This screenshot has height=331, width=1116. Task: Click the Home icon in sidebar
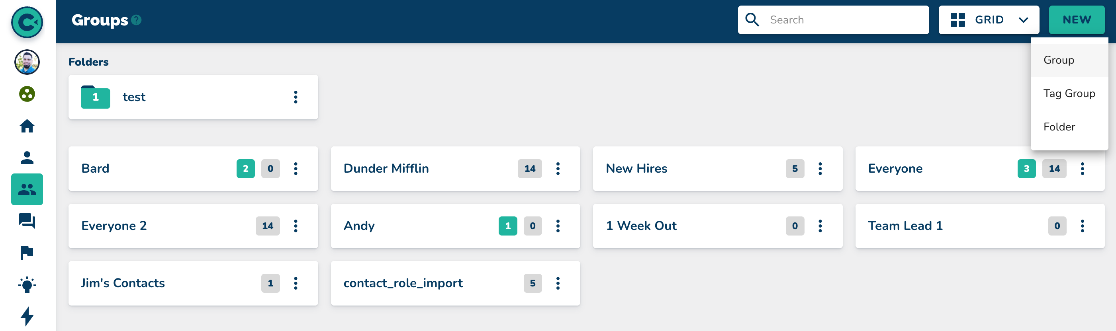point(27,126)
